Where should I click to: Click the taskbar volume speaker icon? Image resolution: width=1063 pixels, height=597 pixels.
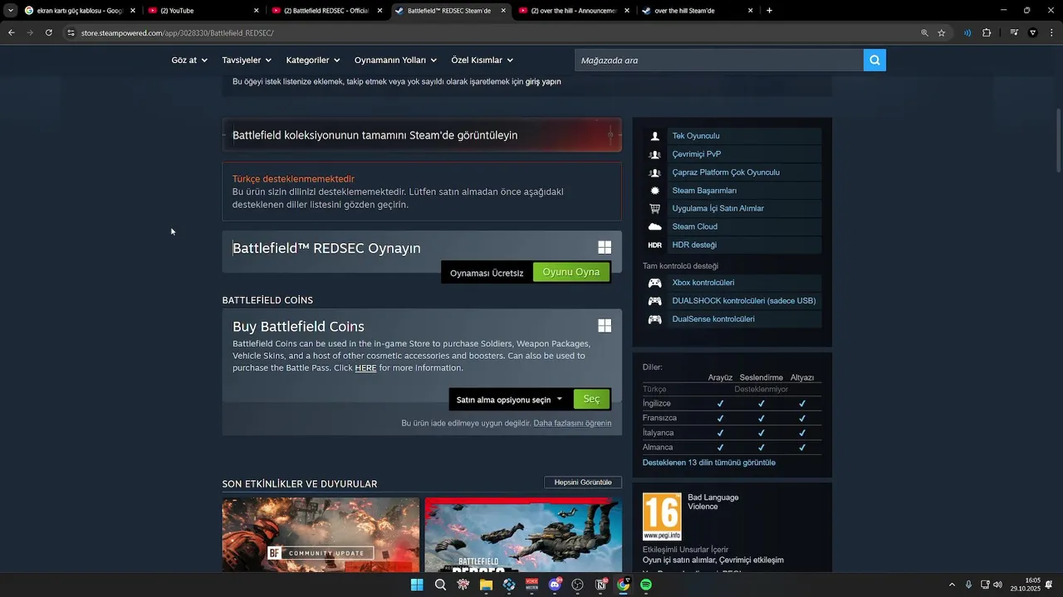click(x=997, y=585)
